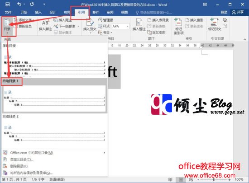The height and width of the screenshot is (183, 249).
Task: Click the 共享 (Share) button
Action: [238, 12]
